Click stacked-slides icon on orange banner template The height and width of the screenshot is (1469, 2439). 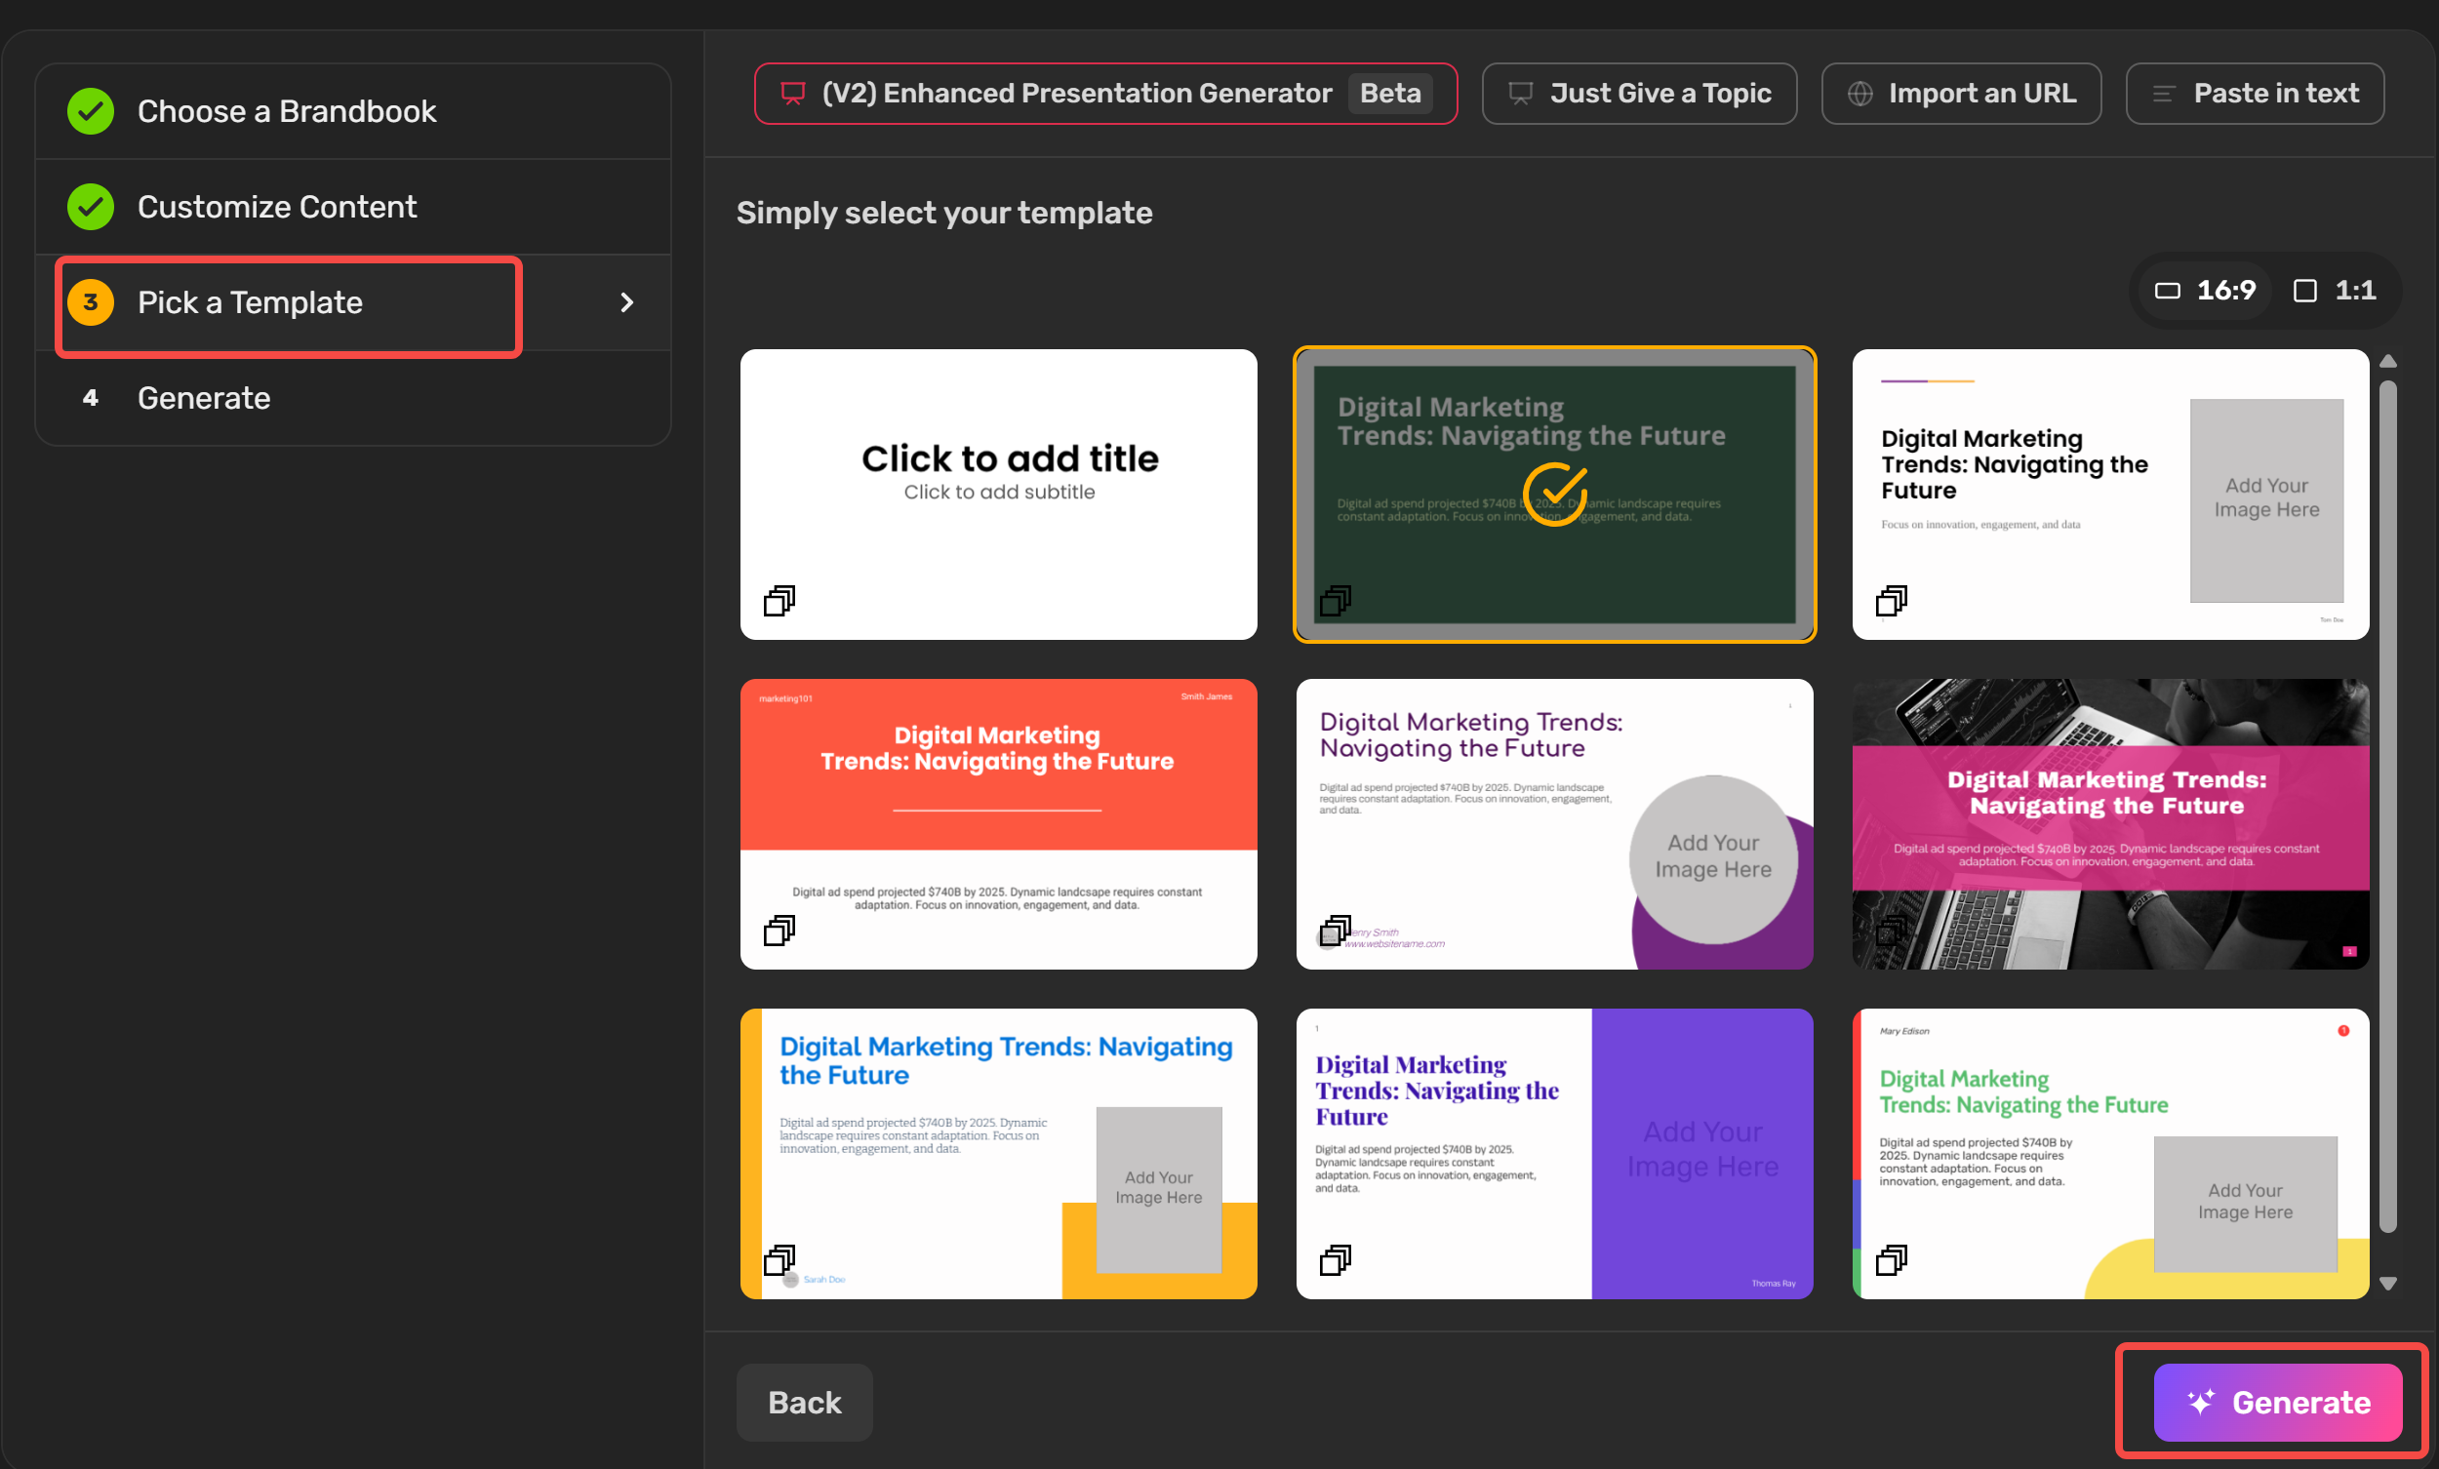click(779, 931)
